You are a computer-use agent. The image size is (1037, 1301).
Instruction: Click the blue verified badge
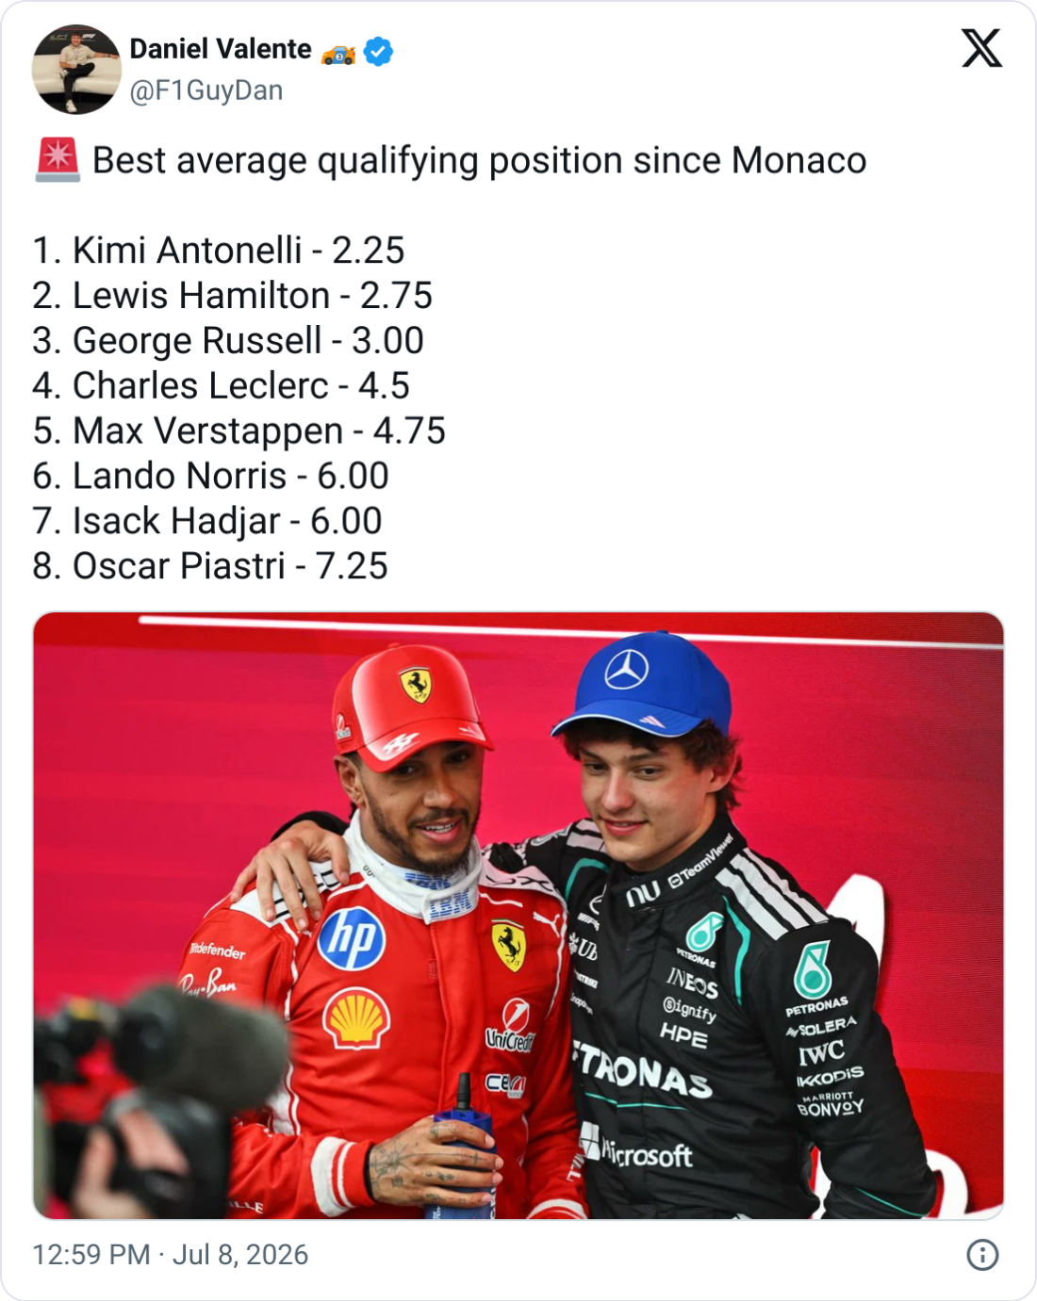click(x=379, y=51)
